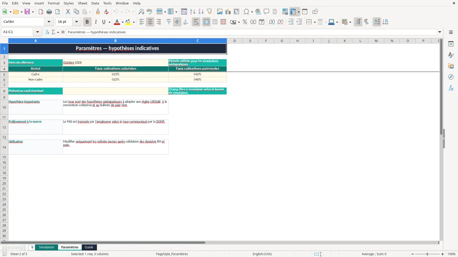Select column header D
Image resolution: width=458 pixels, height=257 pixels.
(x=234, y=41)
